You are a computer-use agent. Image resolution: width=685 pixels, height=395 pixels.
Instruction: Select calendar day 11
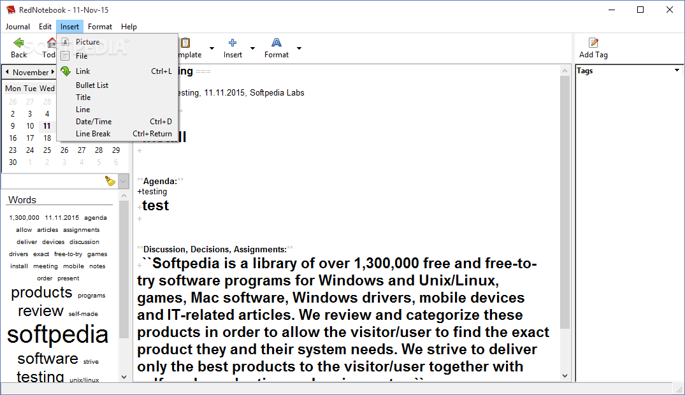coord(47,126)
